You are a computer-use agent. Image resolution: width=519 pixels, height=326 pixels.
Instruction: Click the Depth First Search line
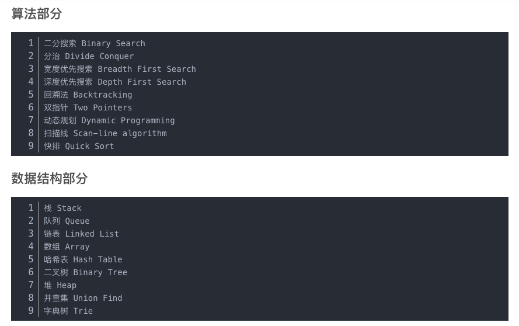point(115,82)
